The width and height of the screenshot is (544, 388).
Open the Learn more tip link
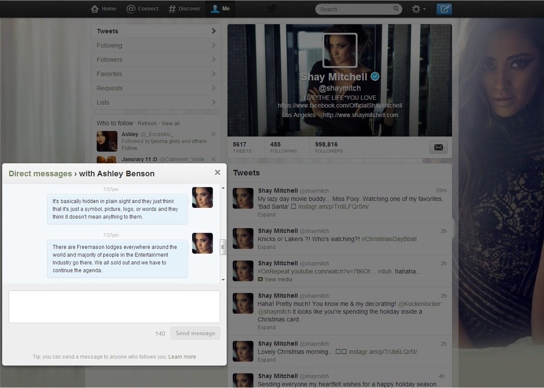[x=182, y=357]
